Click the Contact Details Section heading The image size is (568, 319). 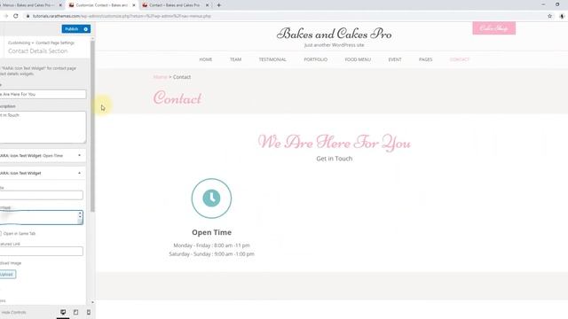coord(37,51)
